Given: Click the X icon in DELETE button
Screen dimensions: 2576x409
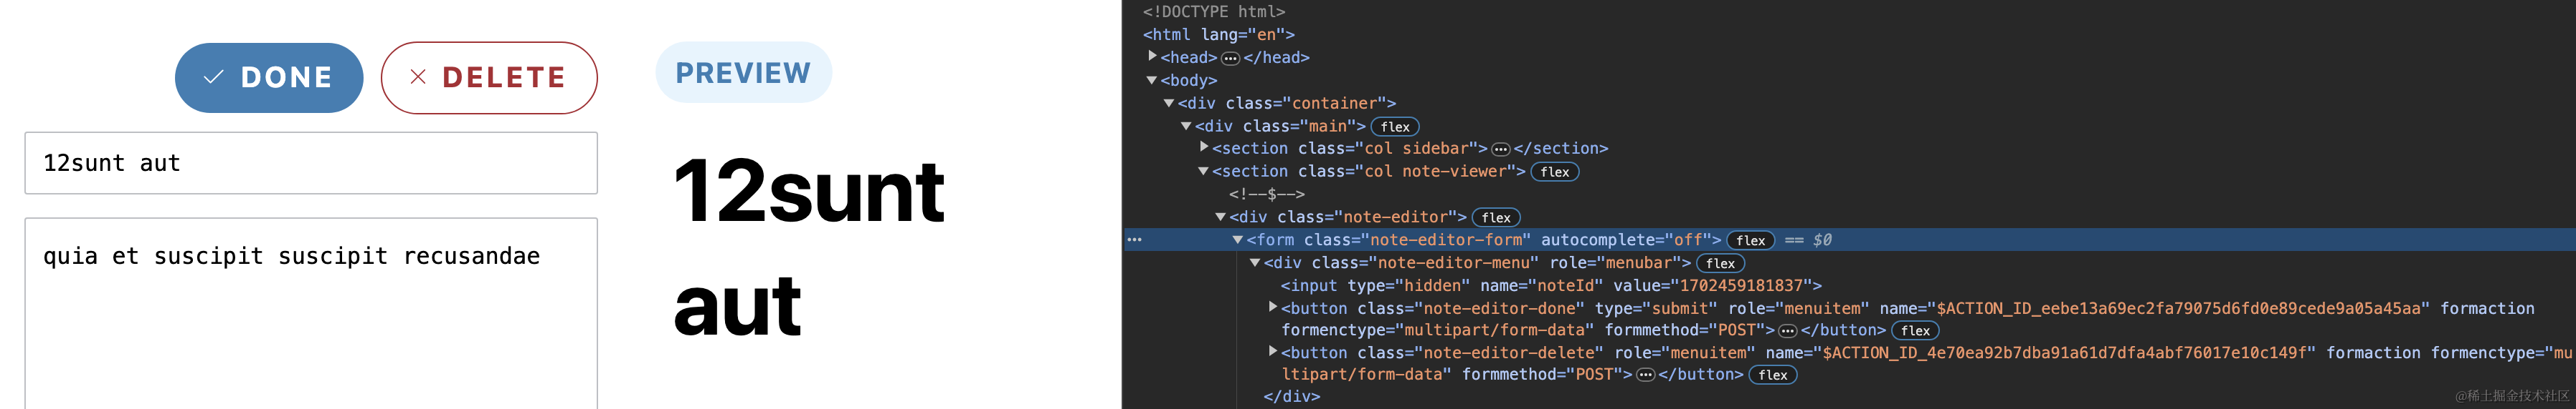Looking at the screenshot, I should tap(418, 78).
